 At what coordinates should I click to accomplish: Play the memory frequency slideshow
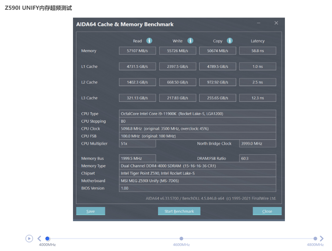(29, 239)
